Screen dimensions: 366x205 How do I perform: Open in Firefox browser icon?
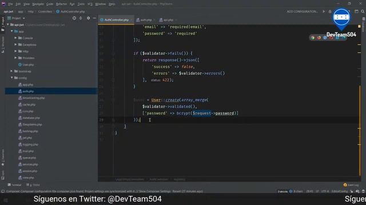pos(319,38)
